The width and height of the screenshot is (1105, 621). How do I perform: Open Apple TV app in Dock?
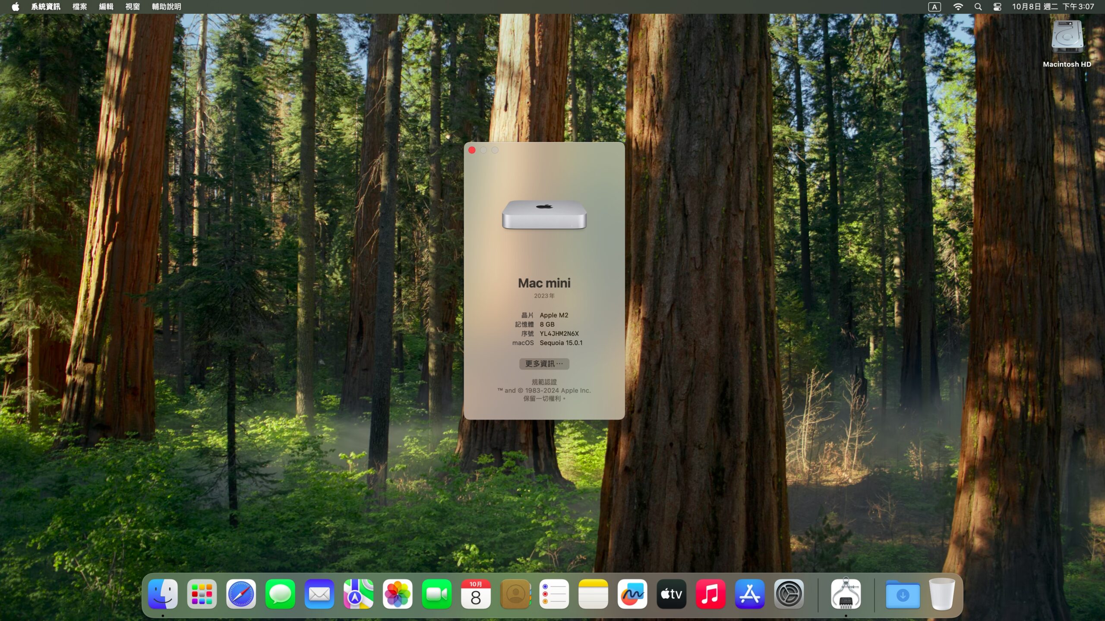671,594
